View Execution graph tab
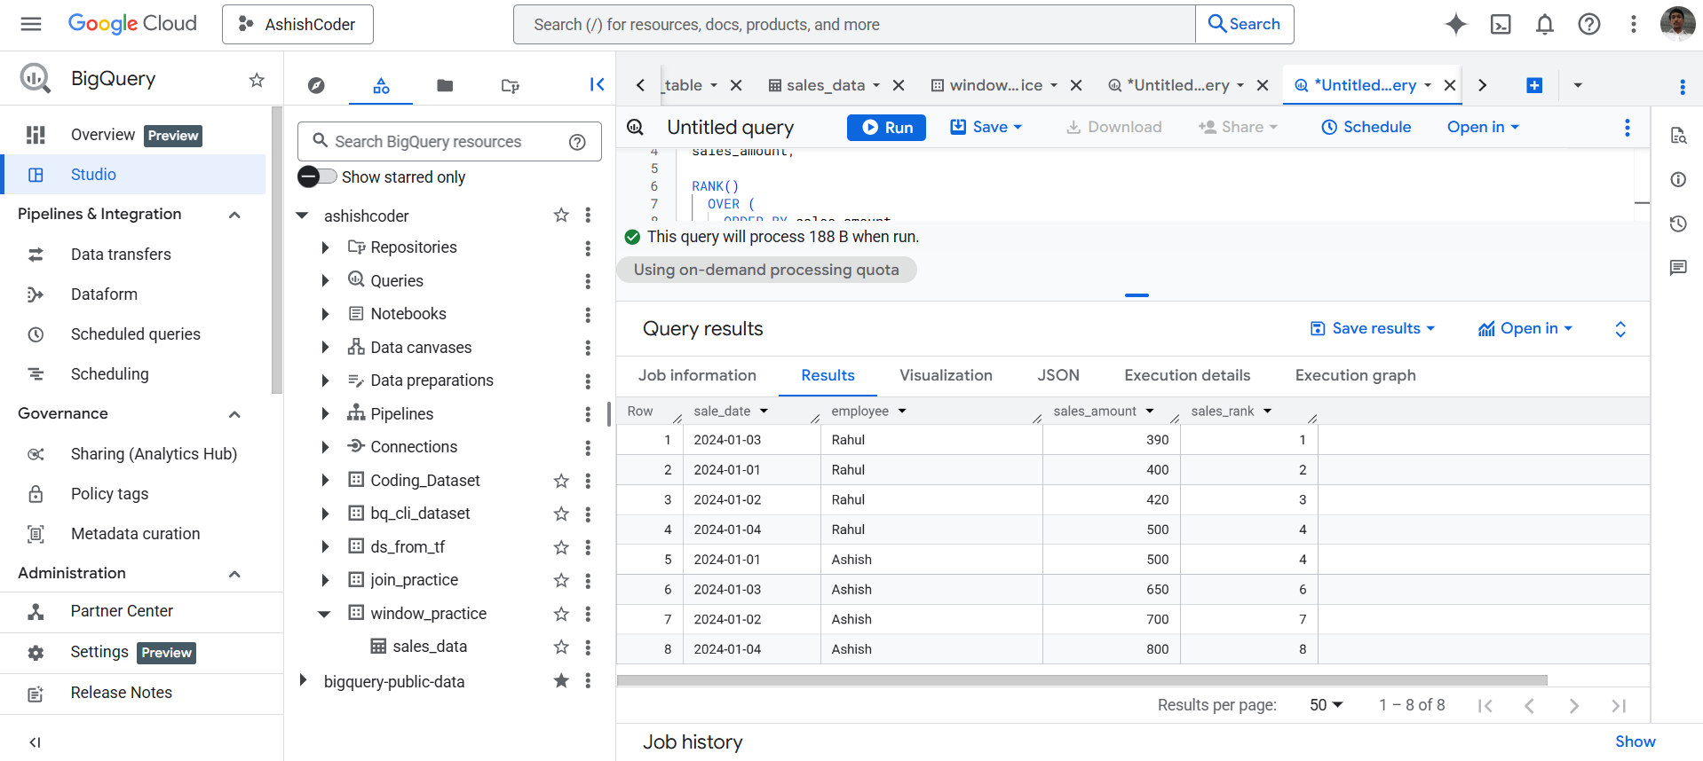The image size is (1703, 761). click(x=1355, y=375)
